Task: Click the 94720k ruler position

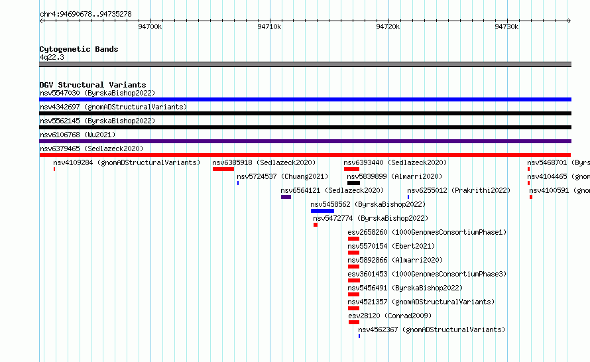Action: (x=388, y=27)
